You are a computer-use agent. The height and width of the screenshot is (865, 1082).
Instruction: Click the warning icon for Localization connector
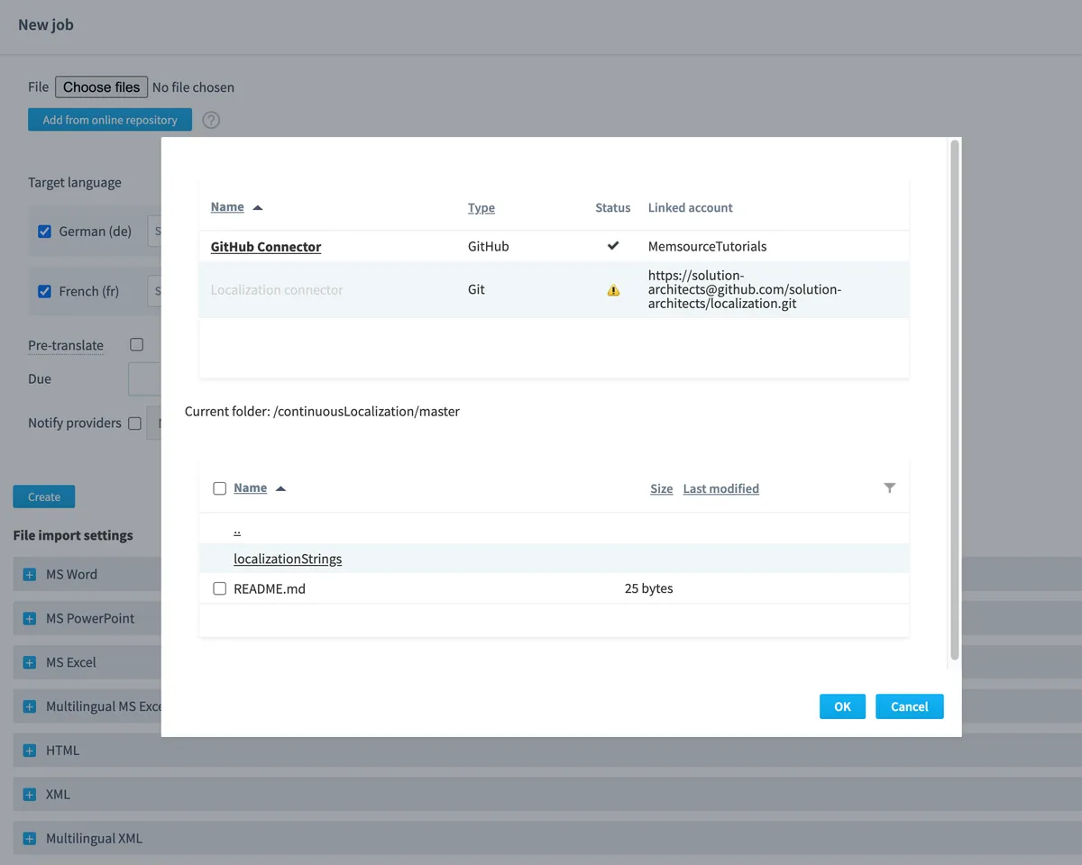[613, 290]
